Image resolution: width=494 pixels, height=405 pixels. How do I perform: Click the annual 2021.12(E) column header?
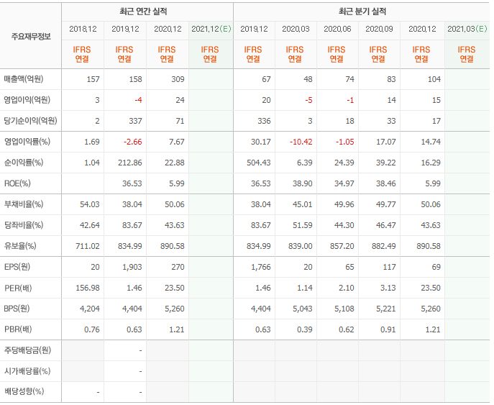point(211,29)
